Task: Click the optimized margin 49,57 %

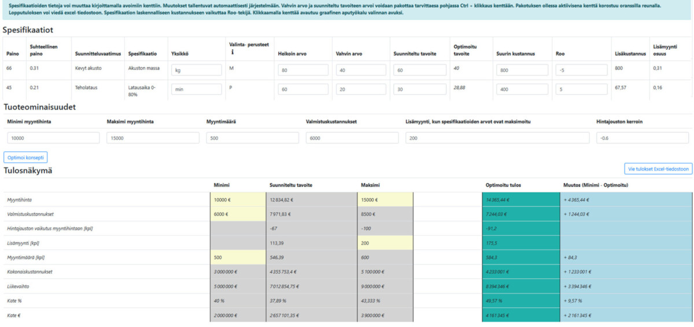Action: (494, 300)
